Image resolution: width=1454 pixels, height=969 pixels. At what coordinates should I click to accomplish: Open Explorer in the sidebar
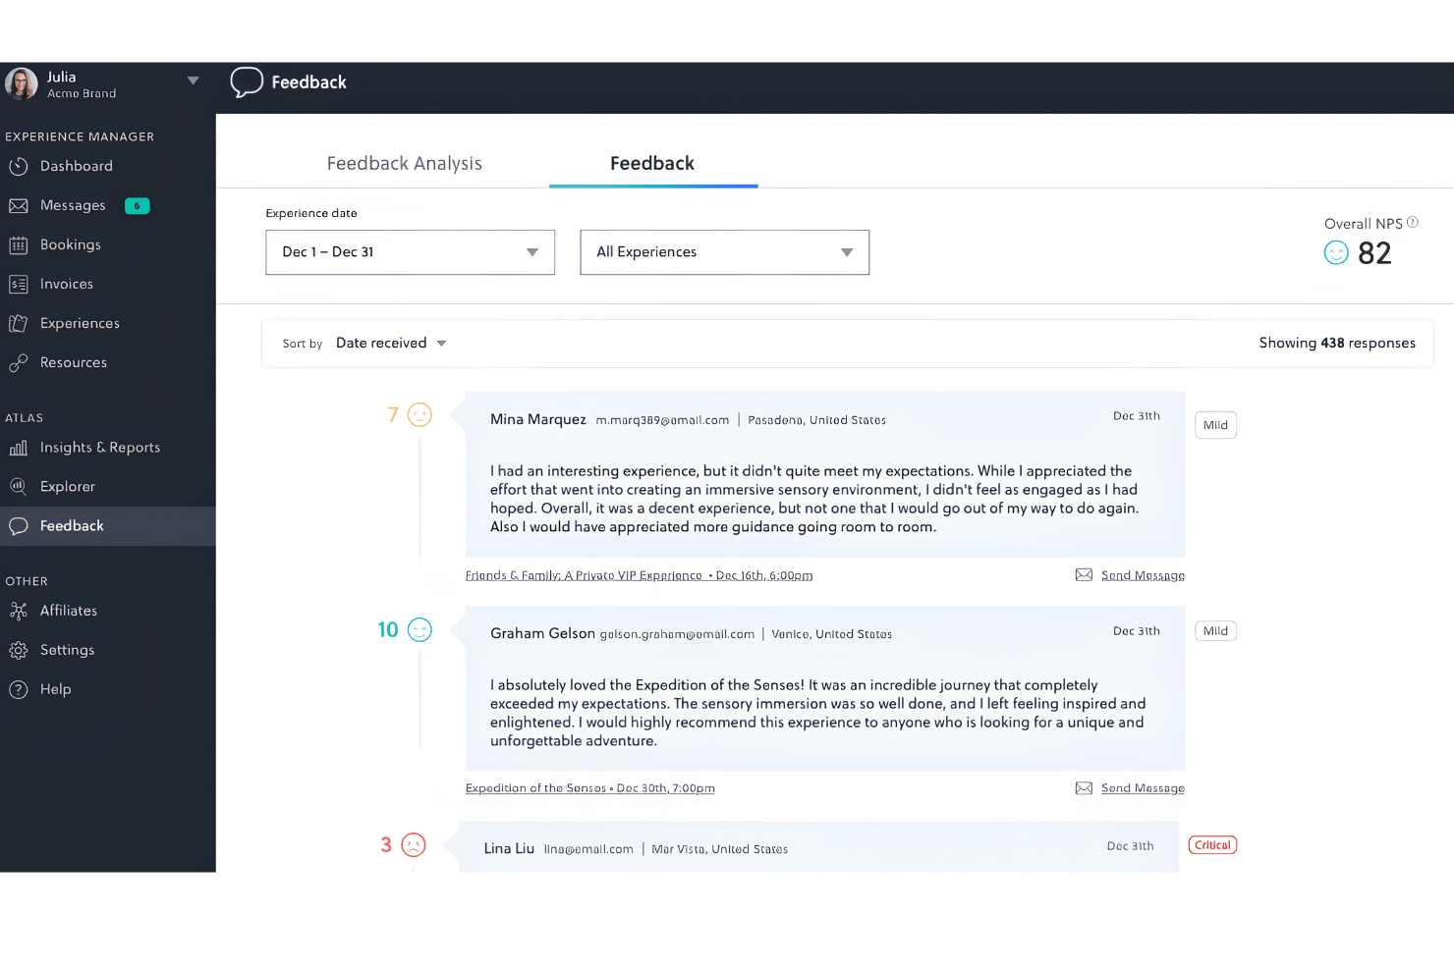[x=68, y=486]
